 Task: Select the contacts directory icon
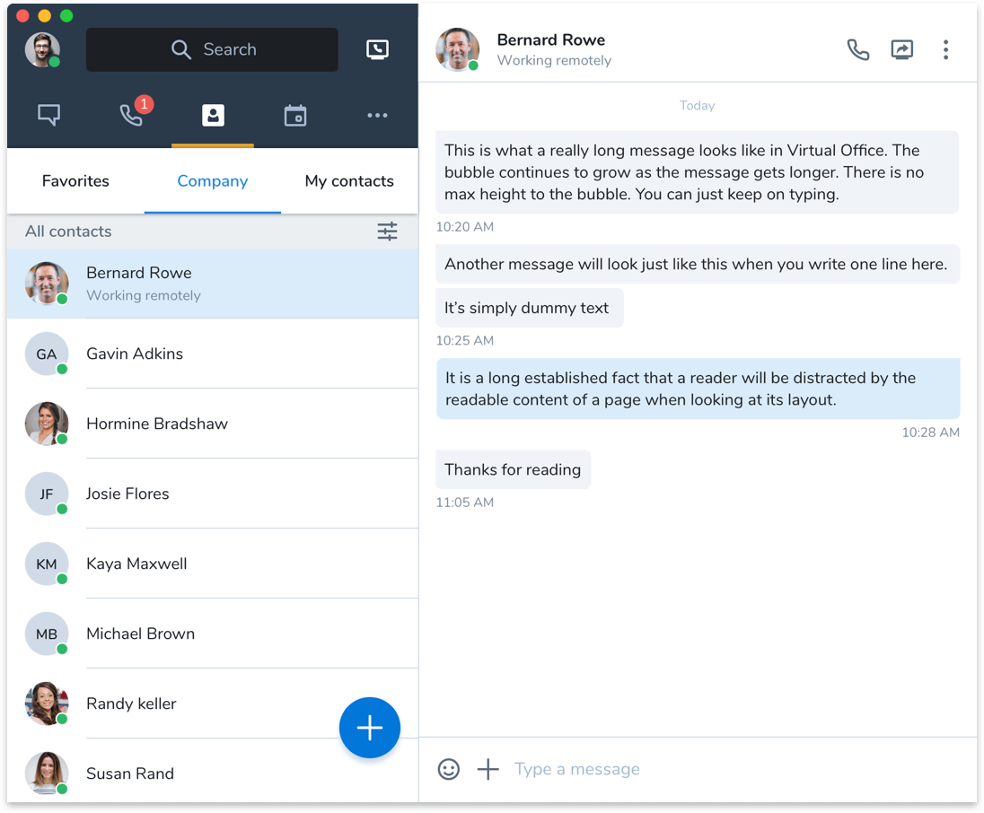tap(213, 116)
